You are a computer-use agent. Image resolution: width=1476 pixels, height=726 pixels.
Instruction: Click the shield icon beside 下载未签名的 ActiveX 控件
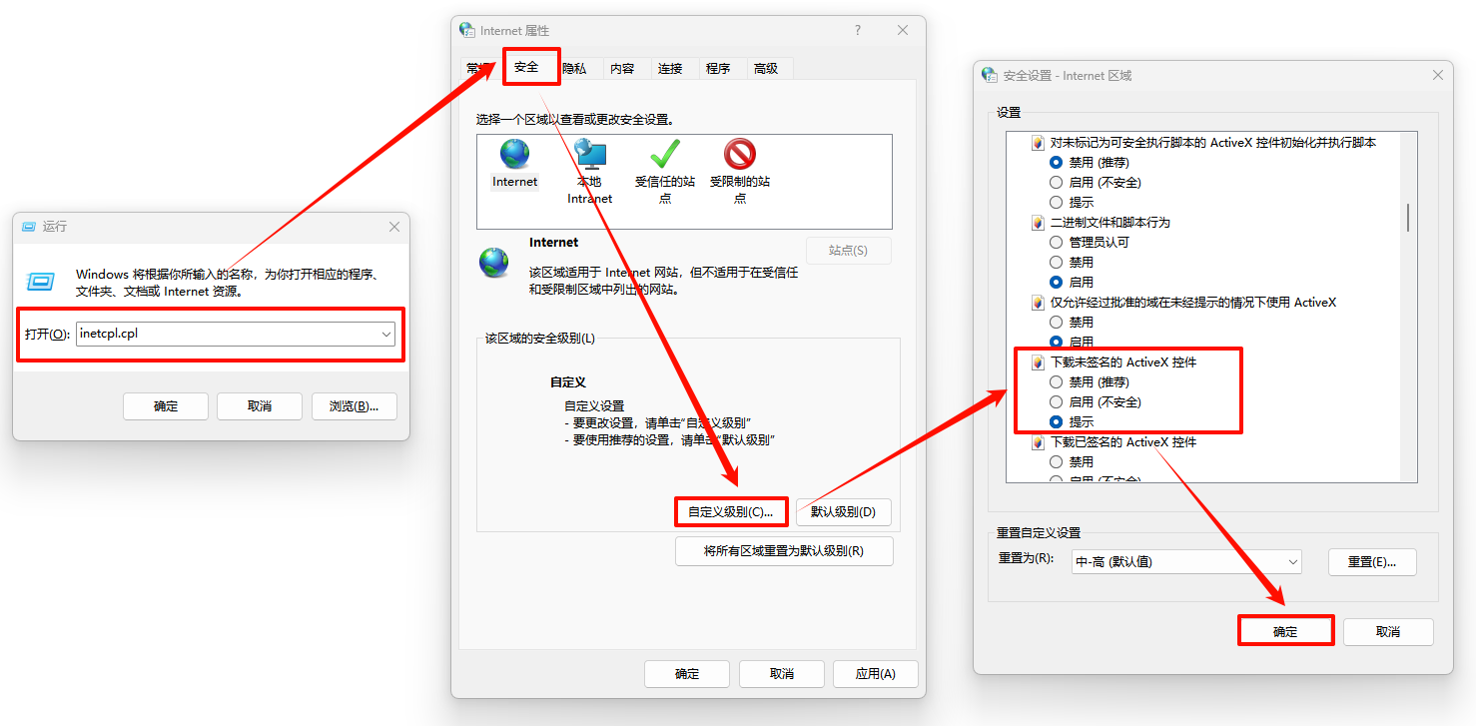pyautogui.click(x=1037, y=362)
